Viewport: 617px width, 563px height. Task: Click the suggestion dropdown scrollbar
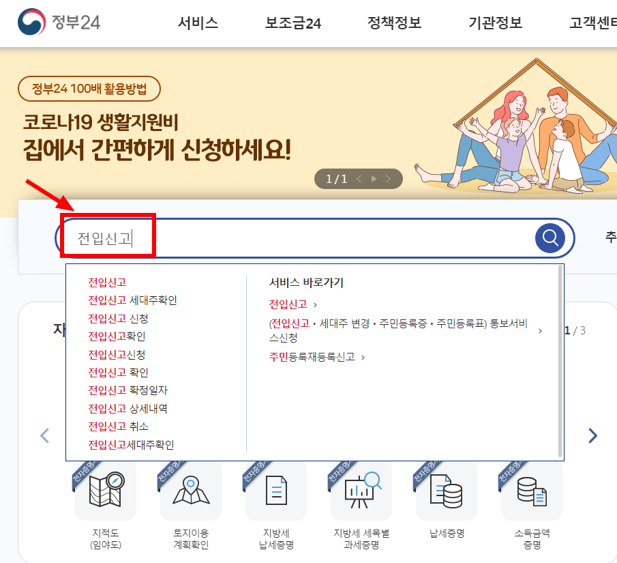(x=560, y=361)
